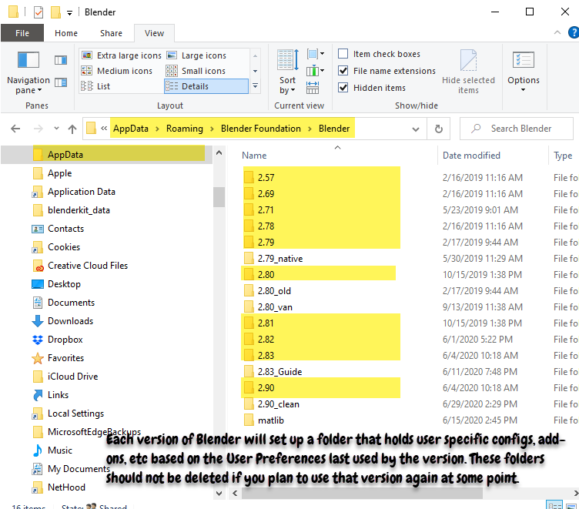
Task: Choose Medium icons layout
Action: [117, 71]
